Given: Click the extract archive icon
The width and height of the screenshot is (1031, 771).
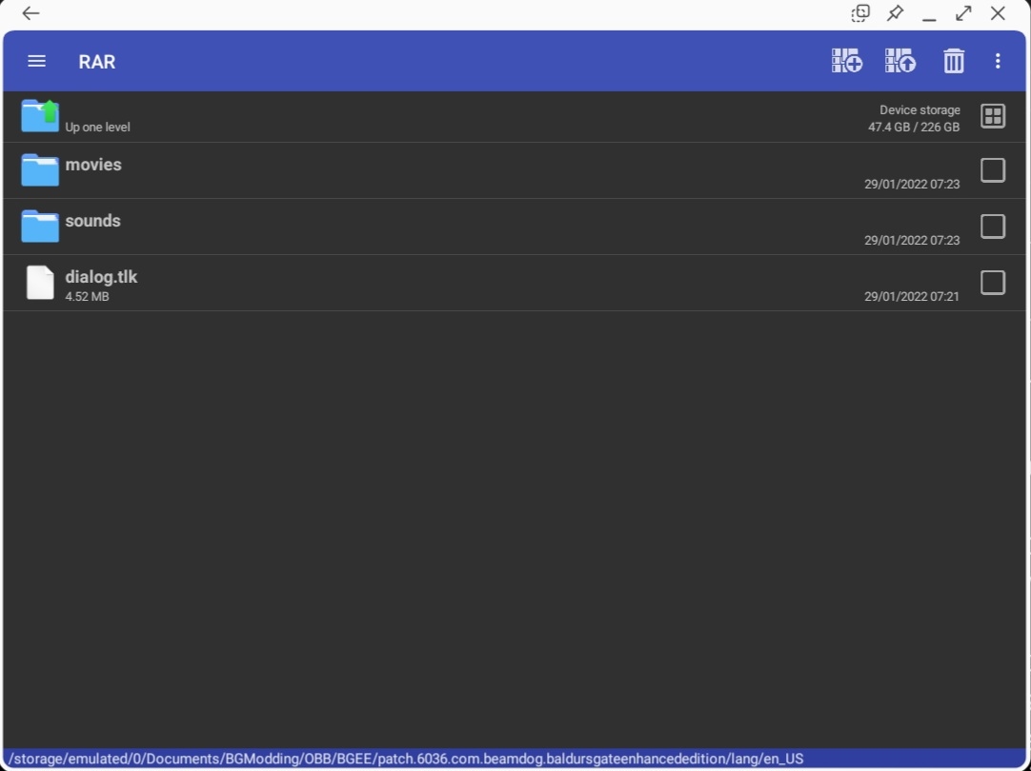Looking at the screenshot, I should pyautogui.click(x=900, y=61).
